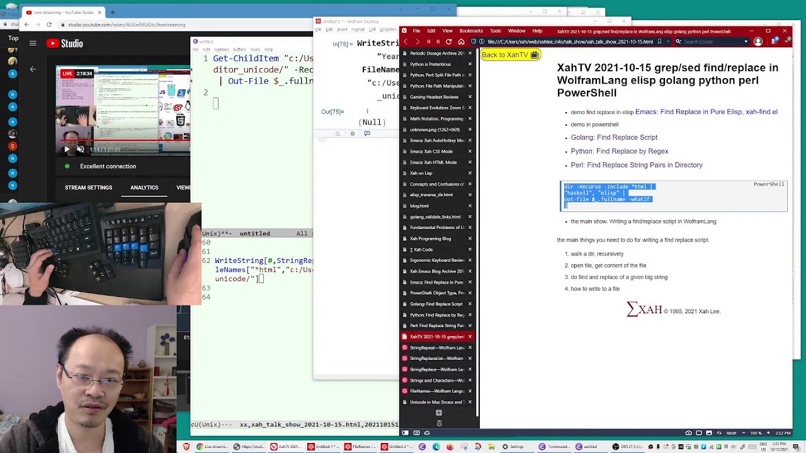Image resolution: width=806 pixels, height=453 pixels.
Task: Unmute the live stream preview
Action: (x=81, y=149)
